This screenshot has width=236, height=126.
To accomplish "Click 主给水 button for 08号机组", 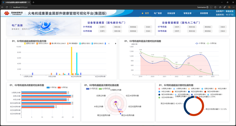I will (x=222, y=31).
